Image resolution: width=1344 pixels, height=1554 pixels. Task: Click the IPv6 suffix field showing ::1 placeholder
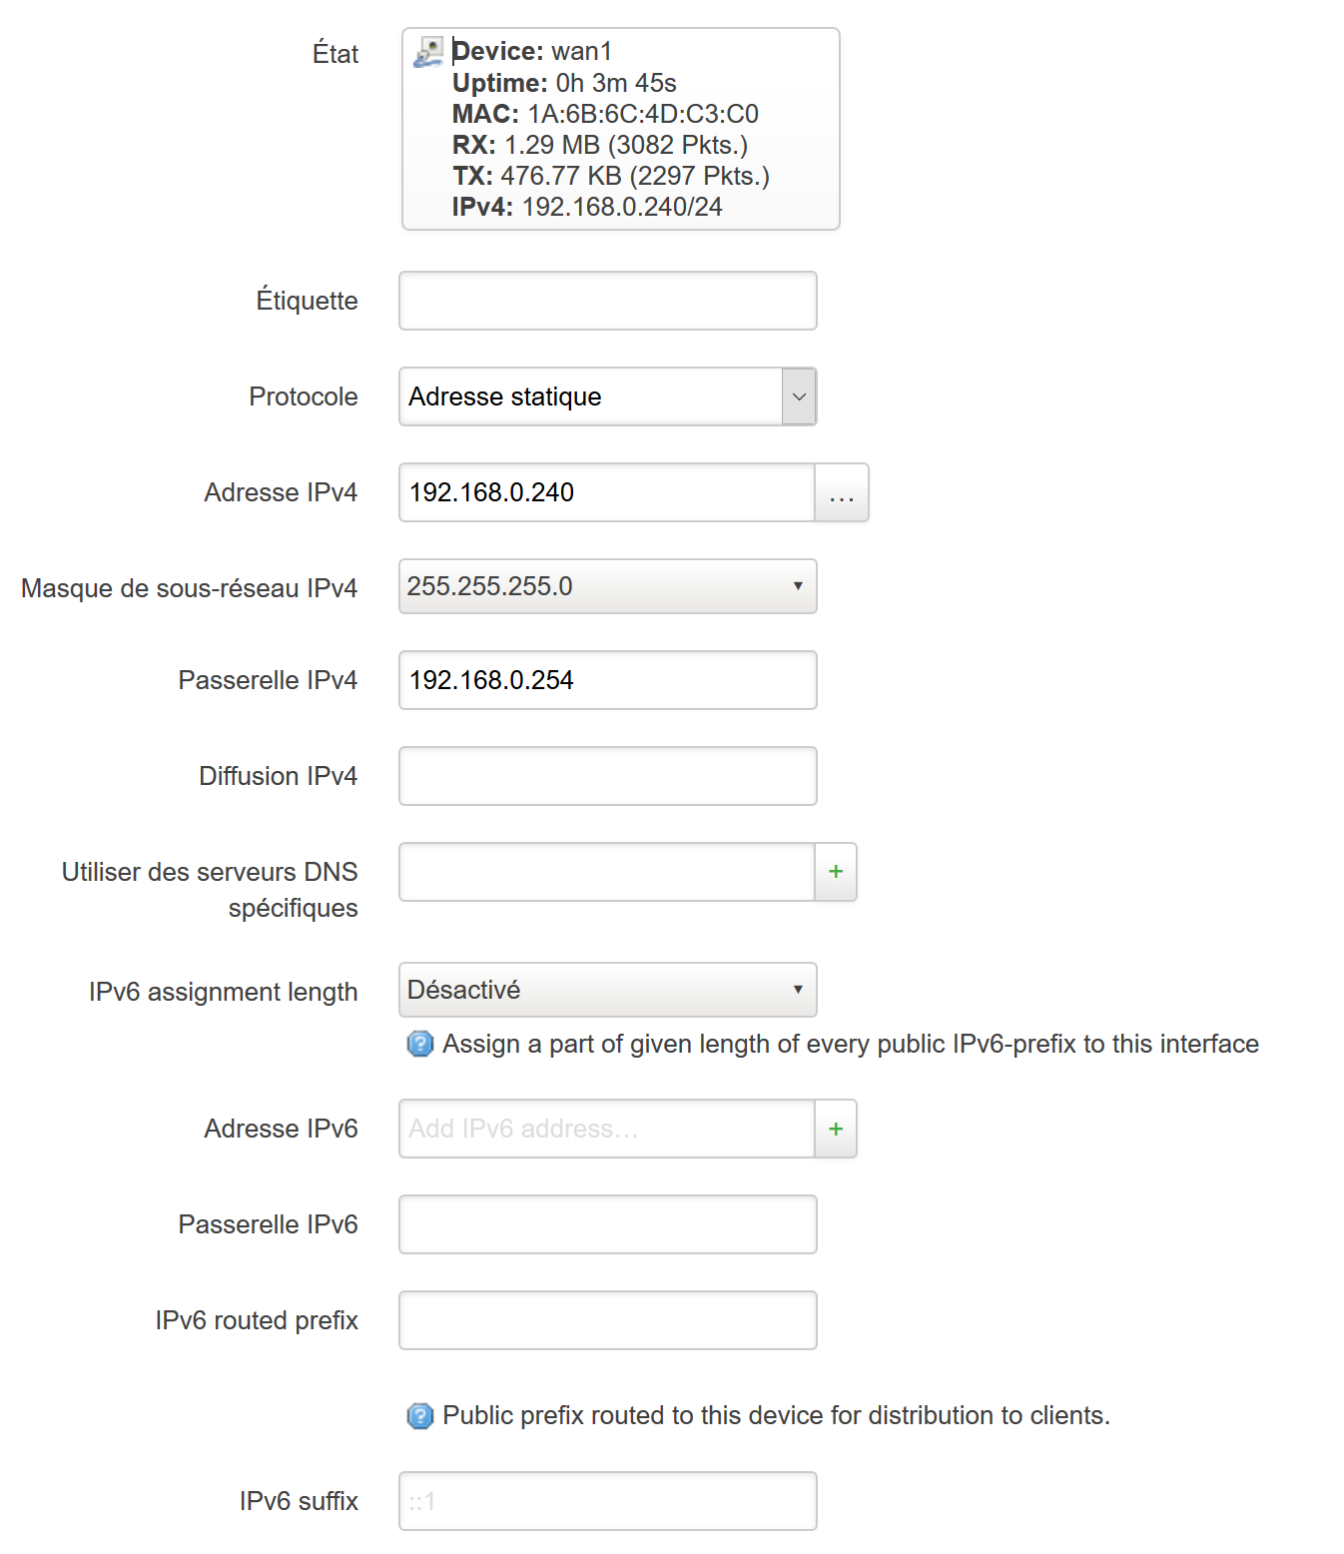tap(607, 1500)
